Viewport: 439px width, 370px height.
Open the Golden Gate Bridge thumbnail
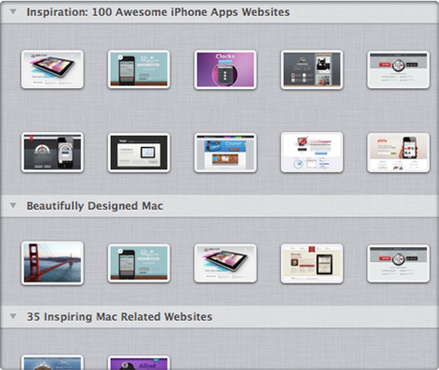[53, 263]
